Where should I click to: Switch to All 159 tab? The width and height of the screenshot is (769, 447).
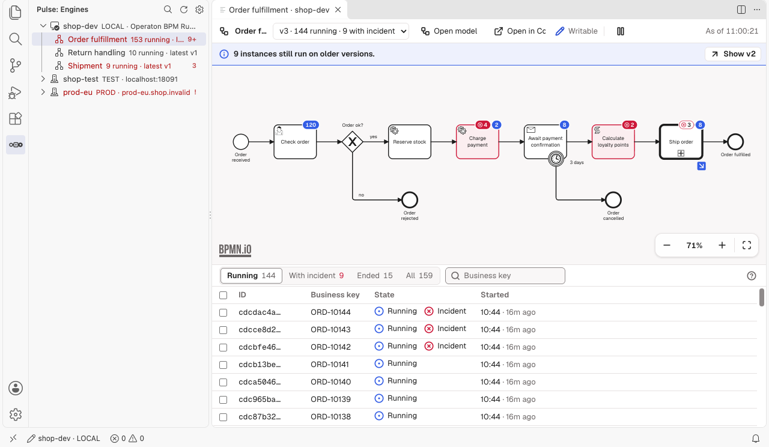pos(419,276)
